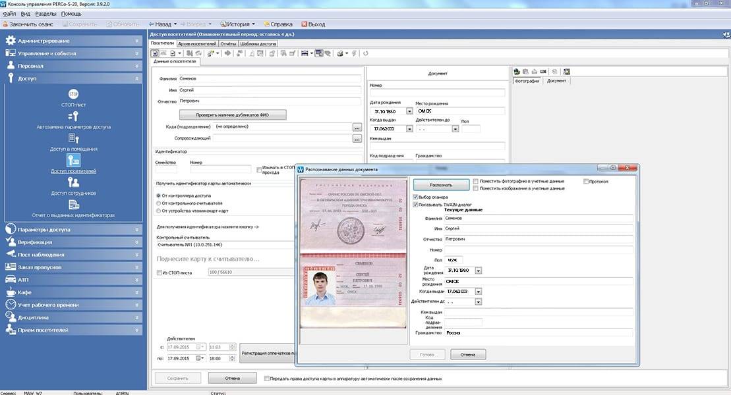Open the Разделы menu
The width and height of the screenshot is (731, 395).
[x=45, y=14]
